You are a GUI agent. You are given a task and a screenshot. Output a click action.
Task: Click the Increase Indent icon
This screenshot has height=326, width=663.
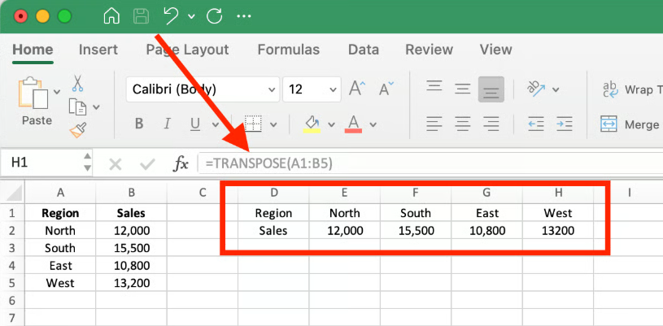(x=567, y=124)
